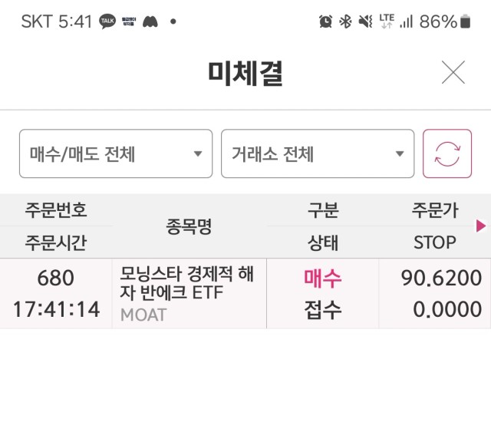Tap the KakaoTalk notification icon
Screen dimensions: 491x435
(x=107, y=21)
